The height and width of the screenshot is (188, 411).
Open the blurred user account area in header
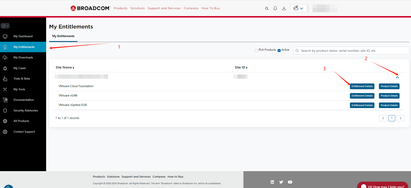click(325, 8)
